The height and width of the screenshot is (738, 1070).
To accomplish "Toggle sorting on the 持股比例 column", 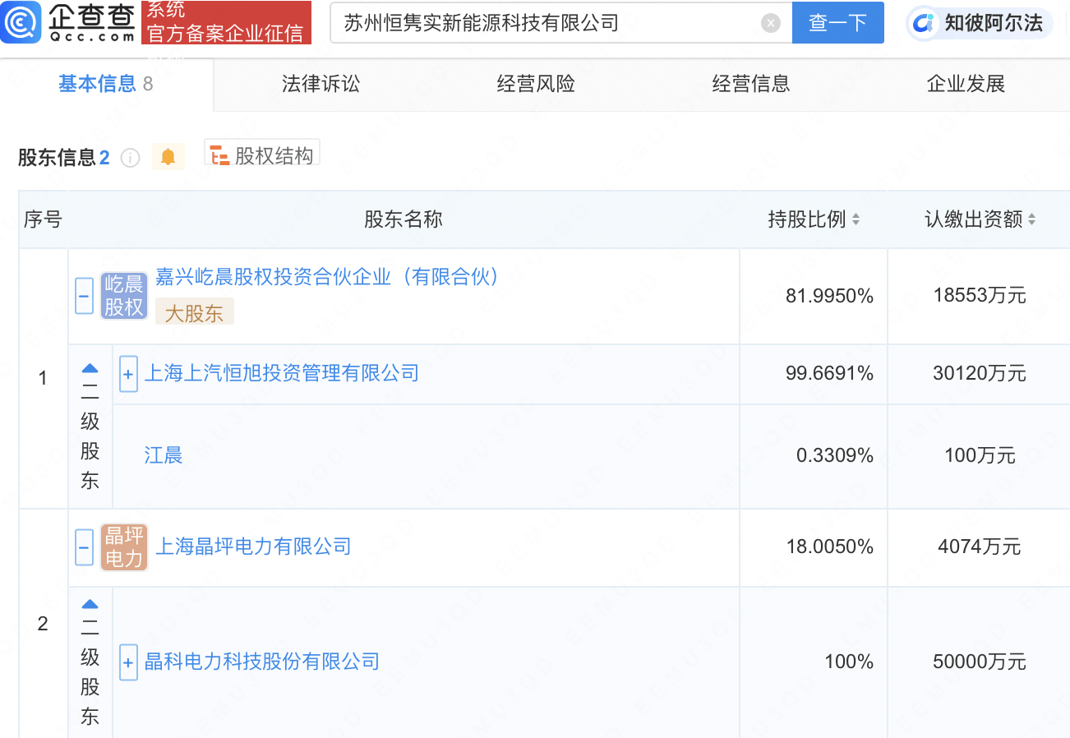I will click(x=858, y=219).
